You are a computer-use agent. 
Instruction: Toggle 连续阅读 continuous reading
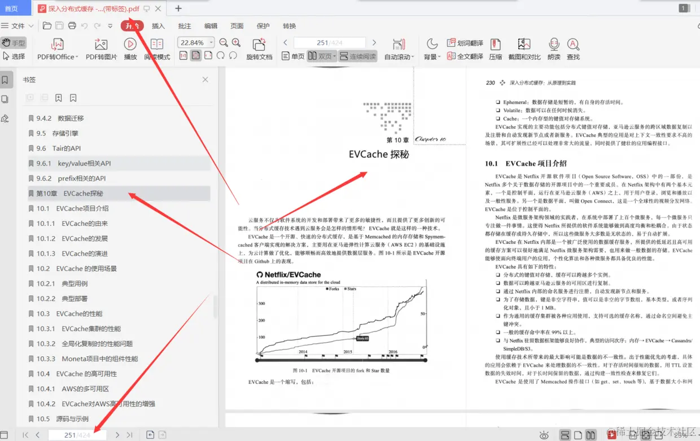coord(358,56)
